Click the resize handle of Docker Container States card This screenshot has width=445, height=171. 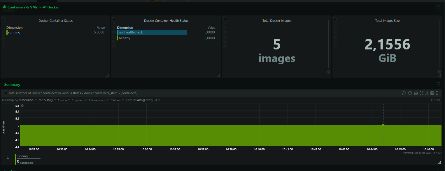[x=108, y=76]
